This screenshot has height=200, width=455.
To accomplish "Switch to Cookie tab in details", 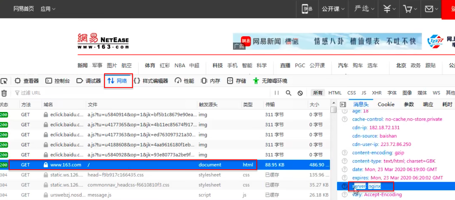I will click(x=386, y=105).
